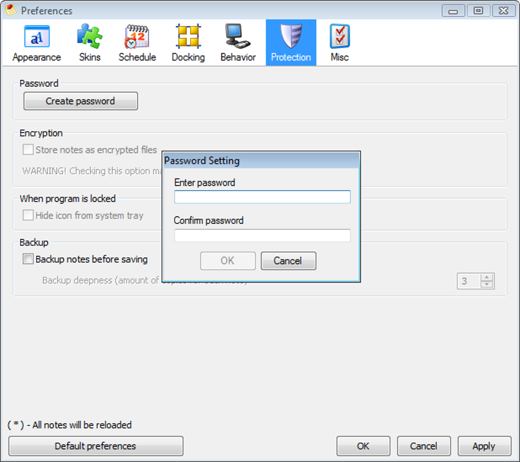This screenshot has height=462, width=520.
Task: Open the Misc checklist icon
Action: coord(340,37)
